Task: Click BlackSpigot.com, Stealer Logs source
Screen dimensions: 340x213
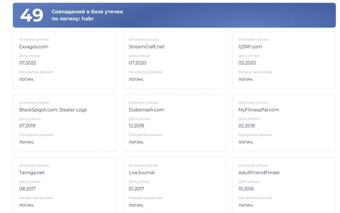Action: point(53,110)
